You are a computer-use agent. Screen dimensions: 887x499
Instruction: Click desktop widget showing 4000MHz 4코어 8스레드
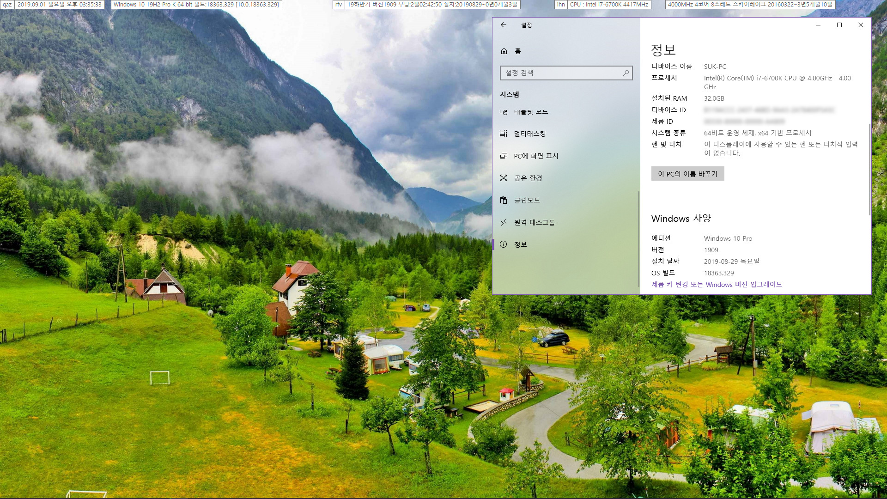tap(750, 5)
